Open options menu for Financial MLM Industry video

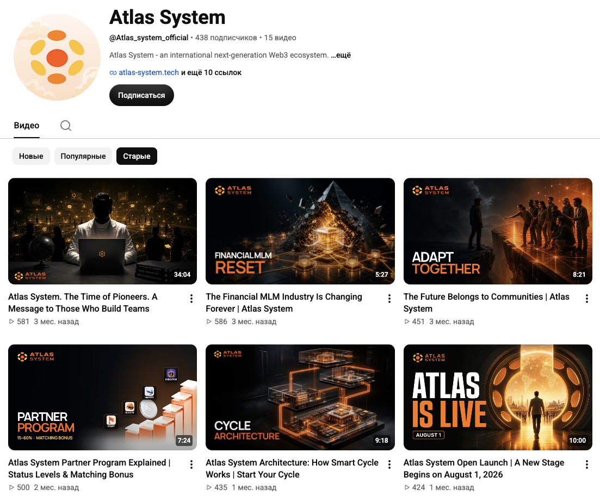click(x=389, y=299)
